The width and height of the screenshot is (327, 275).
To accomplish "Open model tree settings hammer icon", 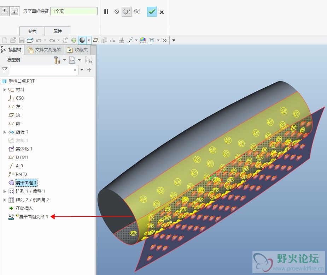I will click(x=57, y=60).
